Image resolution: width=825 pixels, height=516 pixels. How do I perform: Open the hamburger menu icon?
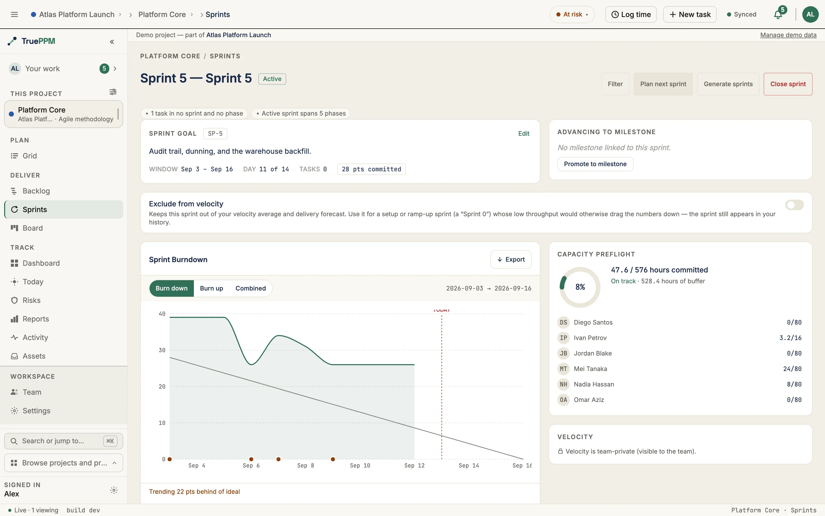(14, 14)
